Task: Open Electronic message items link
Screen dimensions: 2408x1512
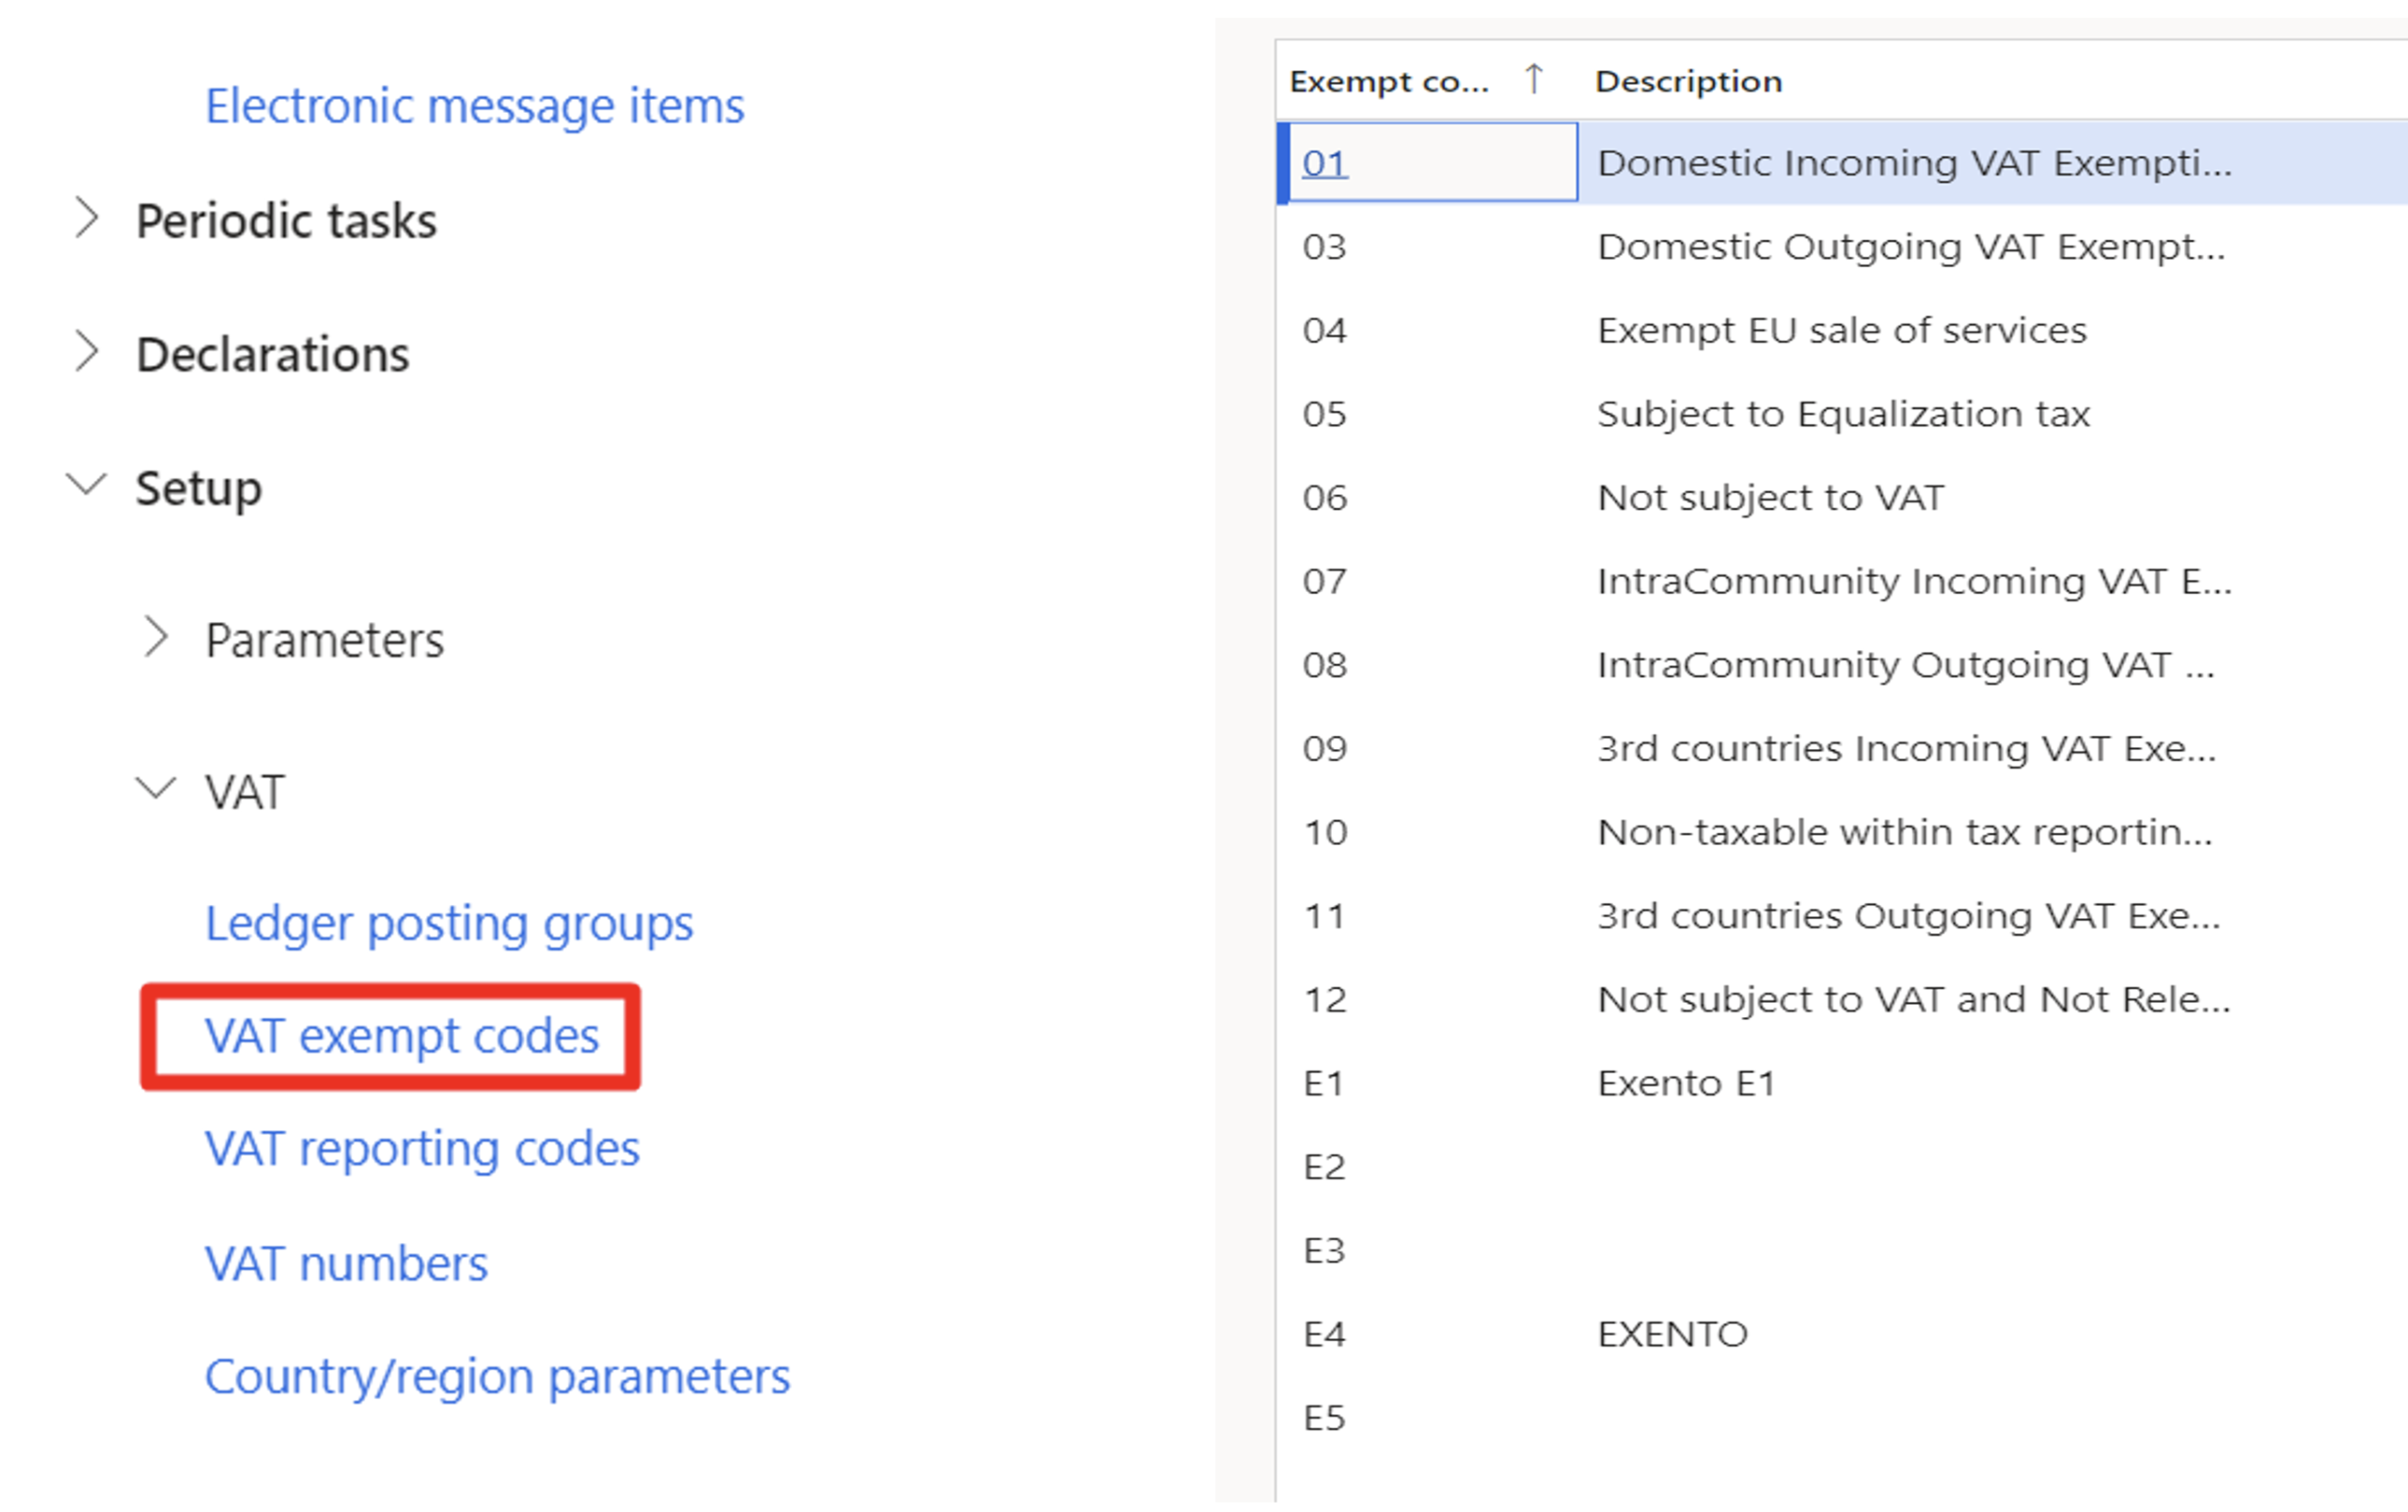Action: point(475,106)
